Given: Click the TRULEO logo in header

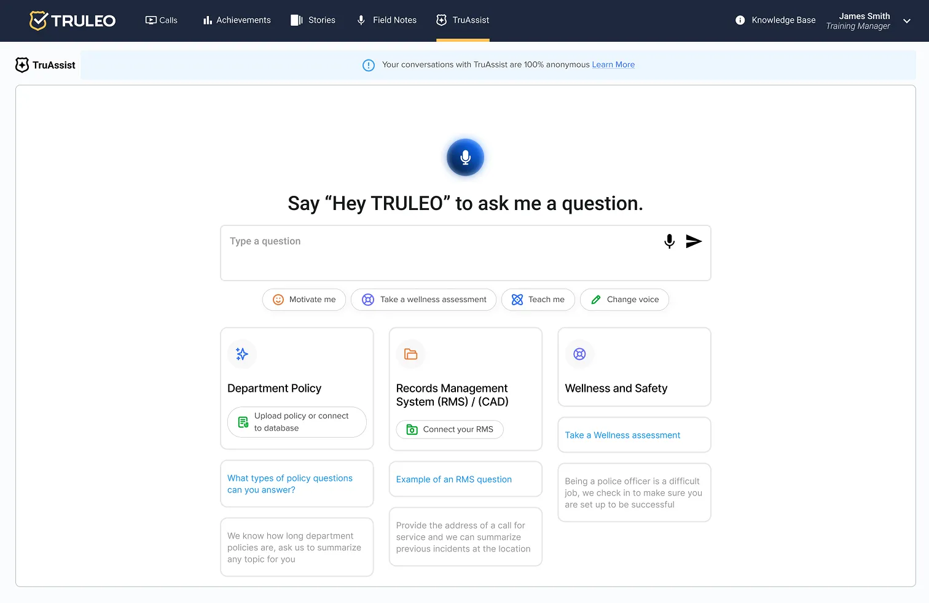Looking at the screenshot, I should (73, 20).
